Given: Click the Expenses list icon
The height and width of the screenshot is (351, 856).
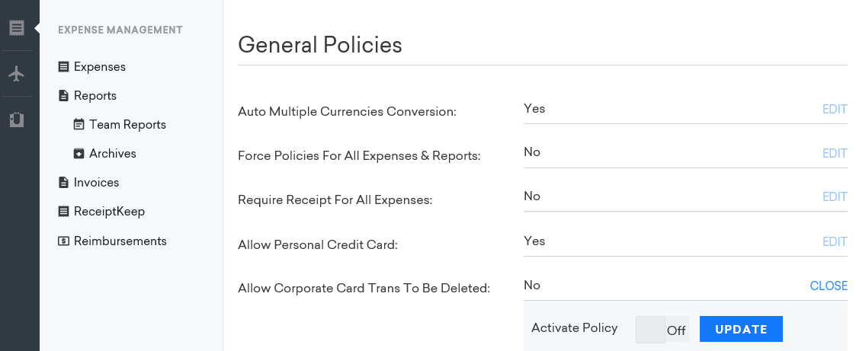Looking at the screenshot, I should coord(64,67).
